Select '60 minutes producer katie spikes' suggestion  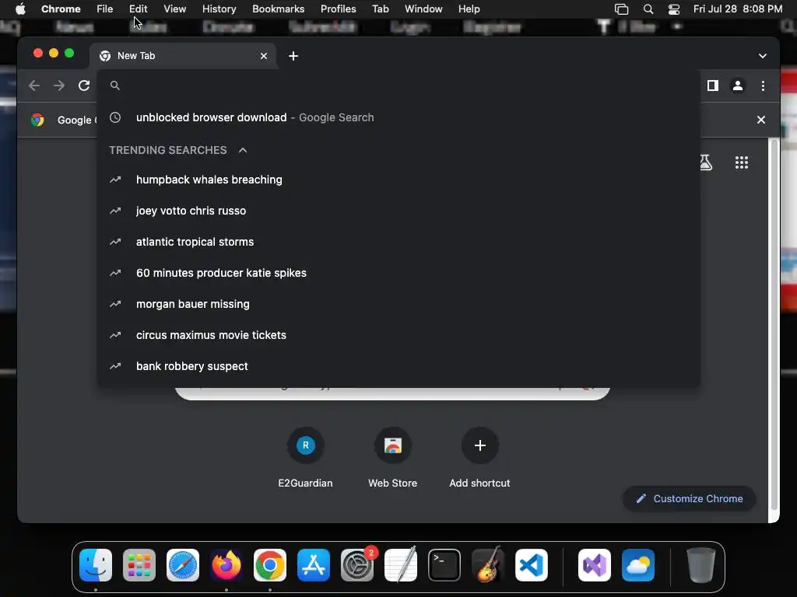(398, 273)
